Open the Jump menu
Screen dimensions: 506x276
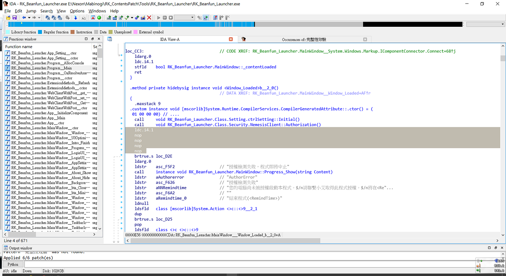pos(31,11)
